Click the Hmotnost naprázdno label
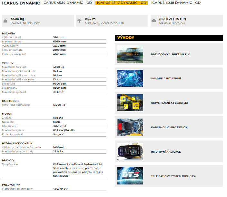 point(16,105)
